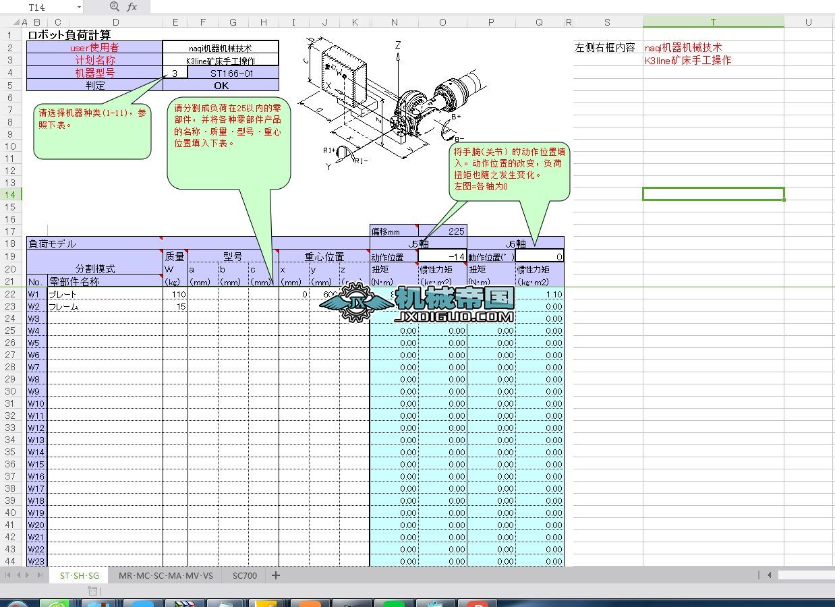Click the 机器型号 label cell
This screenshot has height=607, width=835.
pos(94,73)
